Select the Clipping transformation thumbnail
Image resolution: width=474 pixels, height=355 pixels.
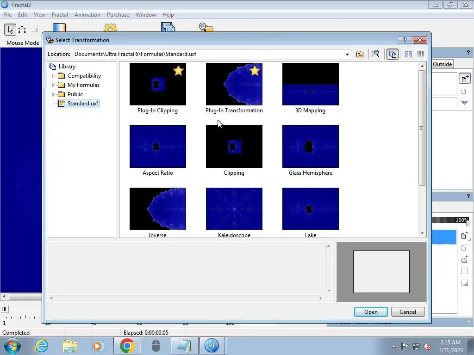[234, 147]
